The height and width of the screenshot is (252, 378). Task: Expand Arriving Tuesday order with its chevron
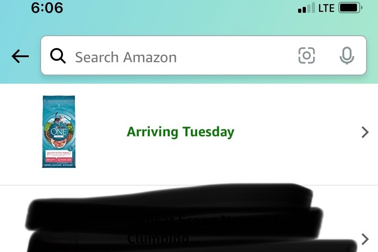click(x=365, y=132)
